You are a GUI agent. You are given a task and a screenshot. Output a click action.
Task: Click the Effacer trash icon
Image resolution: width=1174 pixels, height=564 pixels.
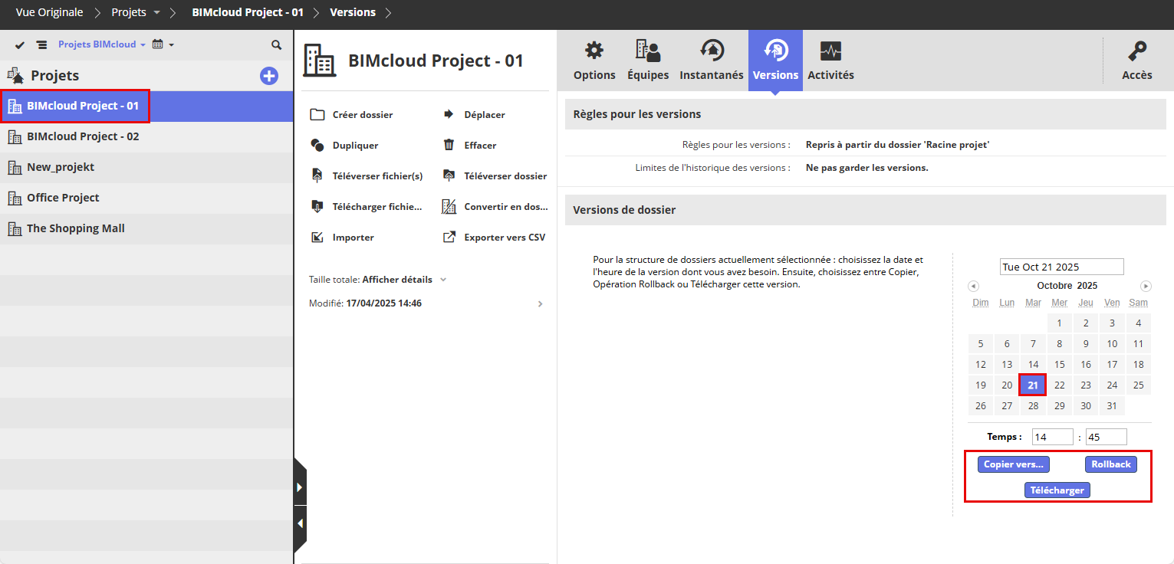click(449, 146)
